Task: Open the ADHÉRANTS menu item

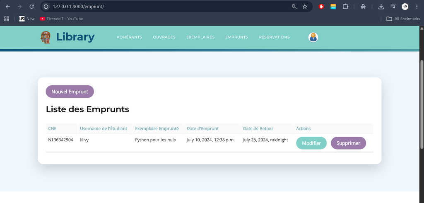Action: tap(129, 37)
